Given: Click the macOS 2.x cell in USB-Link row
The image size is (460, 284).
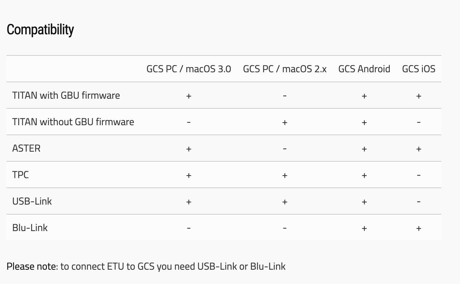Looking at the screenshot, I should 284,202.
